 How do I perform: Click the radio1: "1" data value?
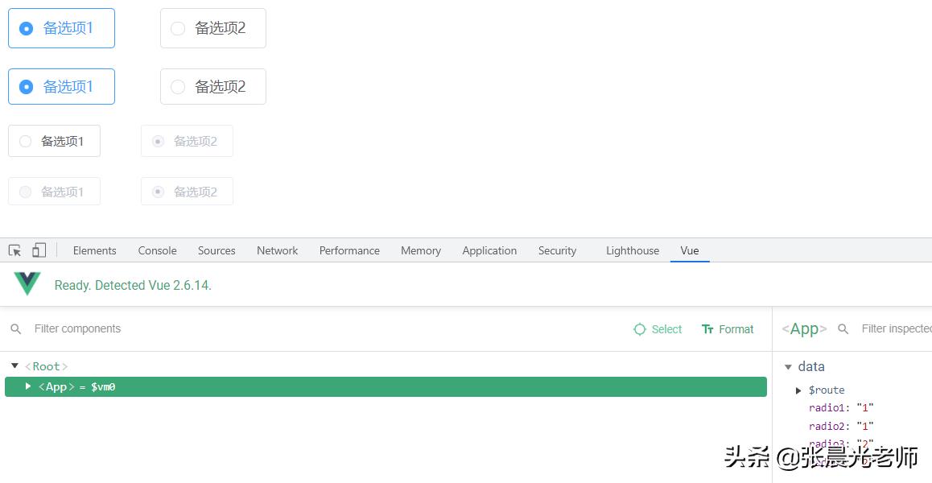click(x=841, y=407)
